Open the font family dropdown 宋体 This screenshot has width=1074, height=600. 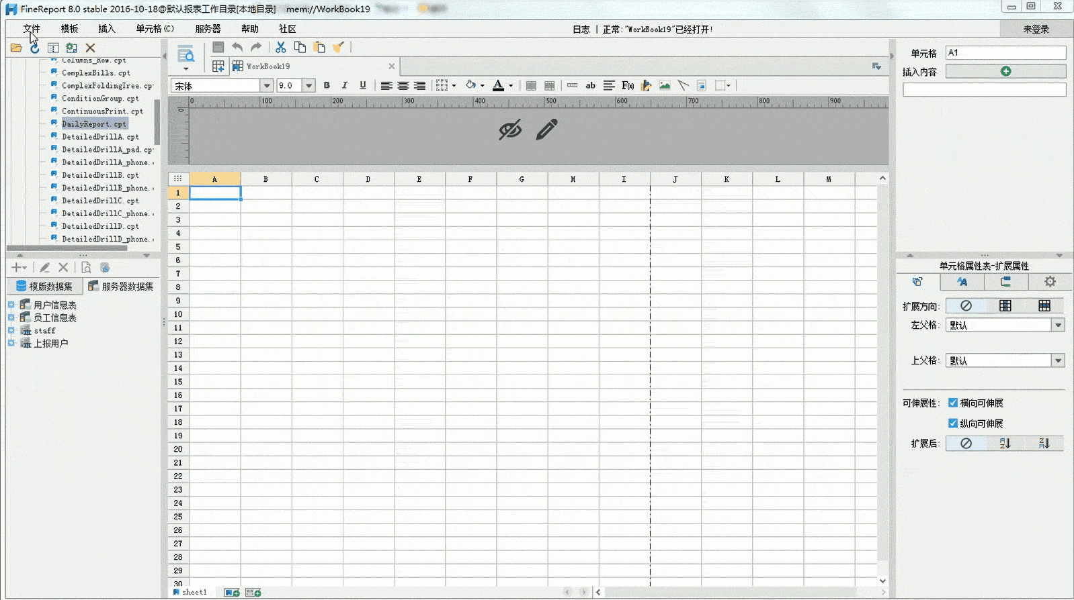[x=267, y=86]
